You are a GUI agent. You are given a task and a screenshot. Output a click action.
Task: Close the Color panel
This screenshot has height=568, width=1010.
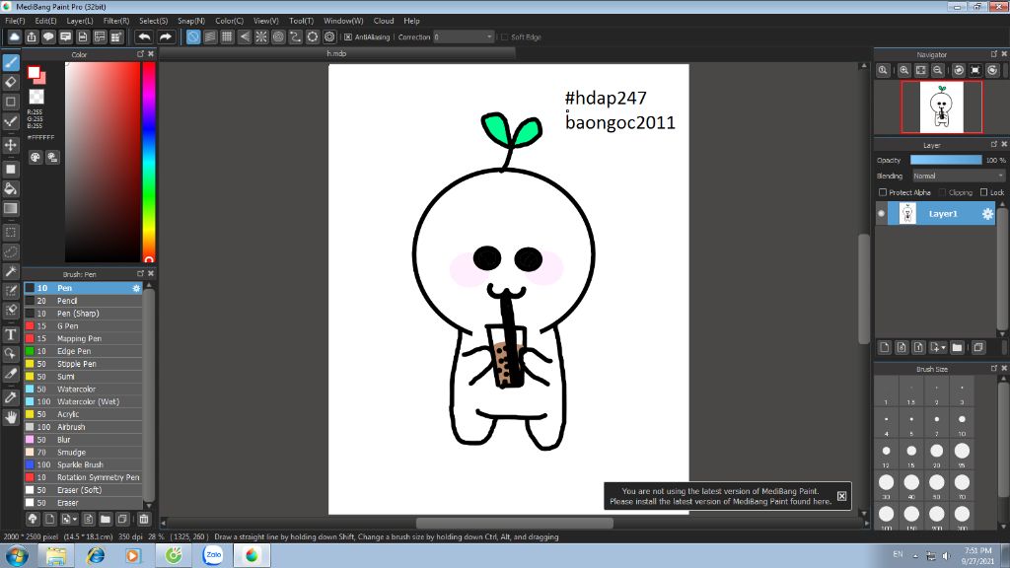point(151,54)
